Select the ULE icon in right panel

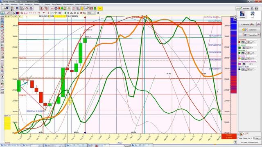click(252, 15)
